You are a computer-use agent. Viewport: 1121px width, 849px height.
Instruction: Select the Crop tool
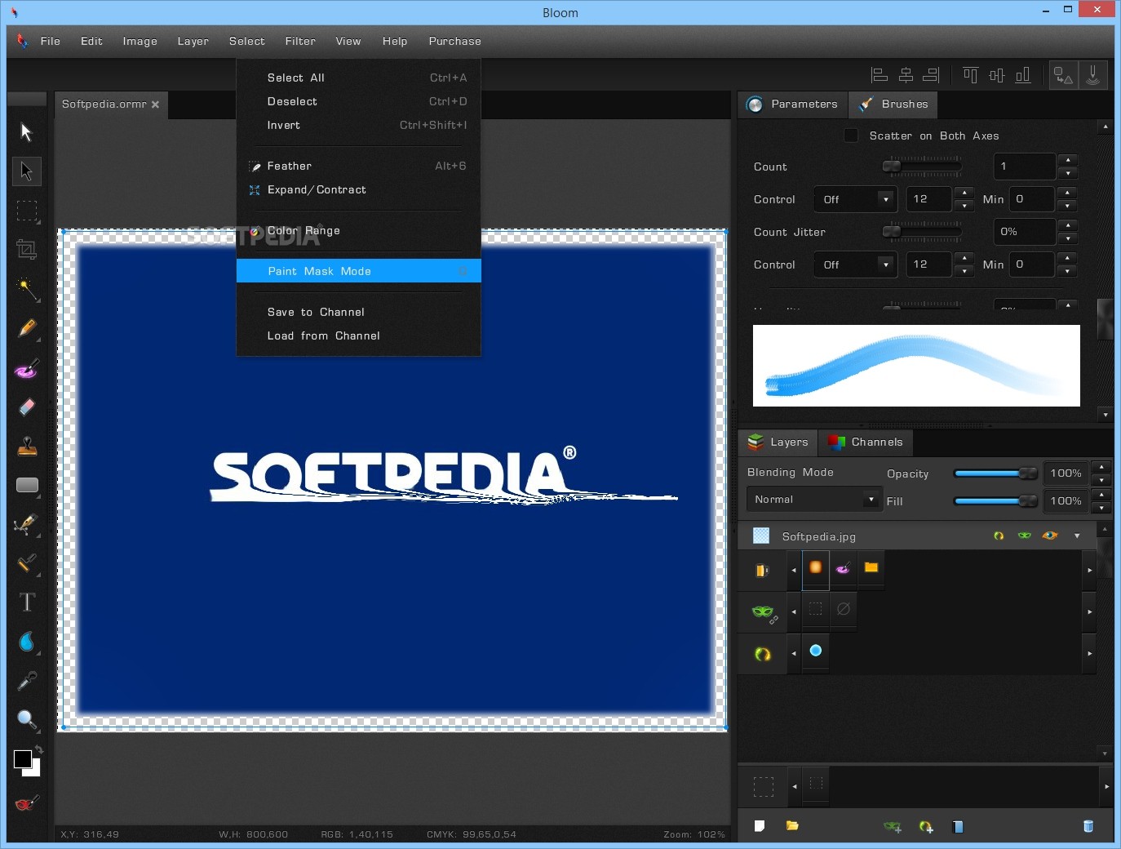pos(27,249)
